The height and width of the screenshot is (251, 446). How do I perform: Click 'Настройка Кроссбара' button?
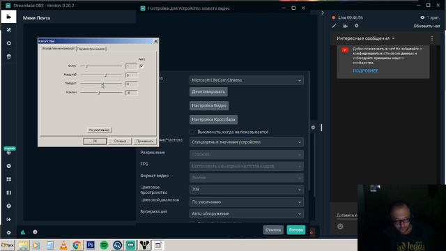213,119
